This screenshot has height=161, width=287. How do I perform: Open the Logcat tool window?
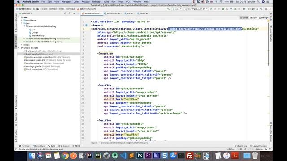pyautogui.click(x=64, y=146)
